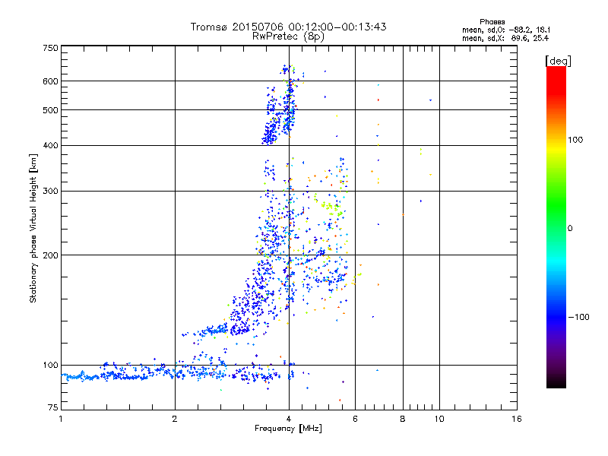Click the y-axis tick label "300"

50,191
